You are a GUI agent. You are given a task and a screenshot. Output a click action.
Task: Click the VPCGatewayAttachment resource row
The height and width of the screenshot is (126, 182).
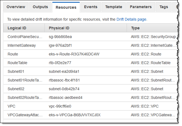[25, 115]
